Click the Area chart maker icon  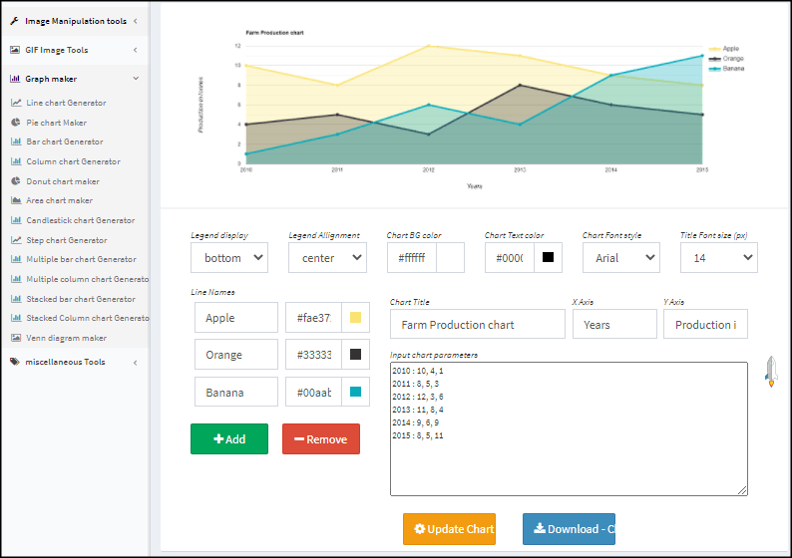click(x=16, y=200)
